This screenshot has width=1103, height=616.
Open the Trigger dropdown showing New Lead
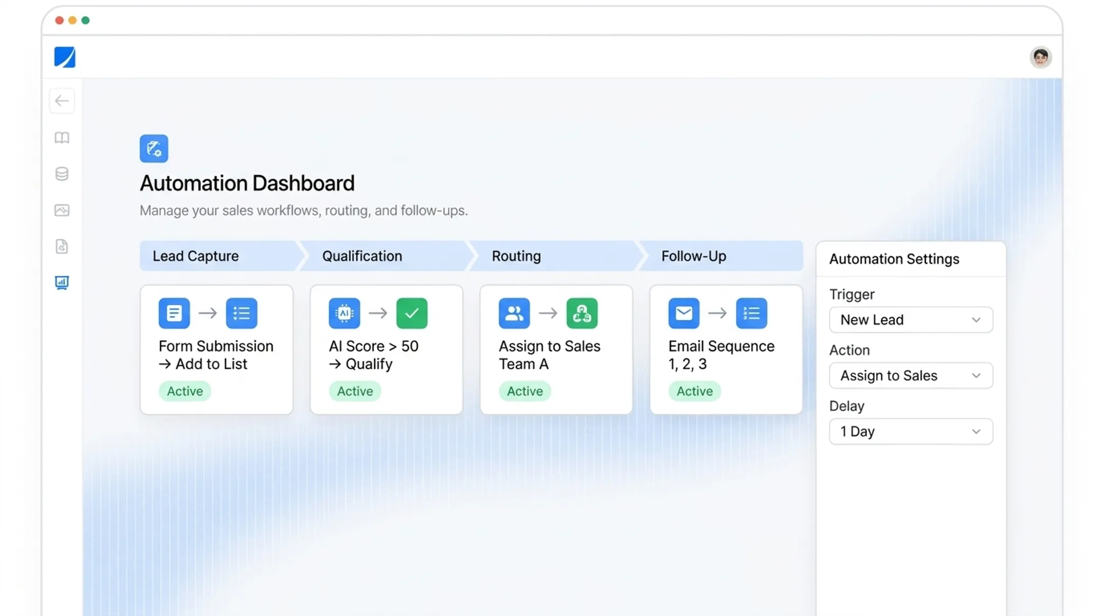click(x=911, y=320)
